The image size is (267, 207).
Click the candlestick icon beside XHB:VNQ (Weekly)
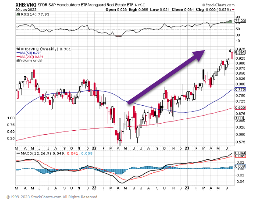18,49
